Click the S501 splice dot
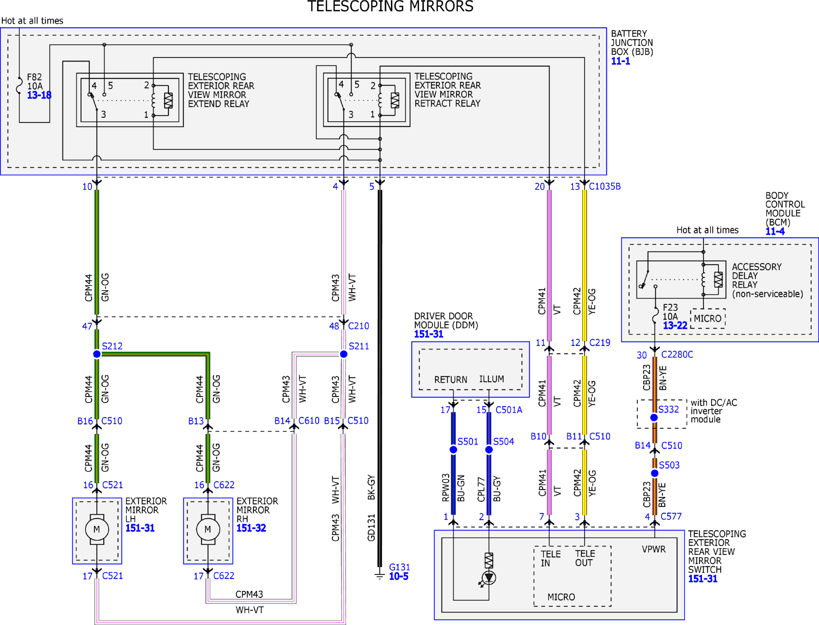 click(x=453, y=450)
